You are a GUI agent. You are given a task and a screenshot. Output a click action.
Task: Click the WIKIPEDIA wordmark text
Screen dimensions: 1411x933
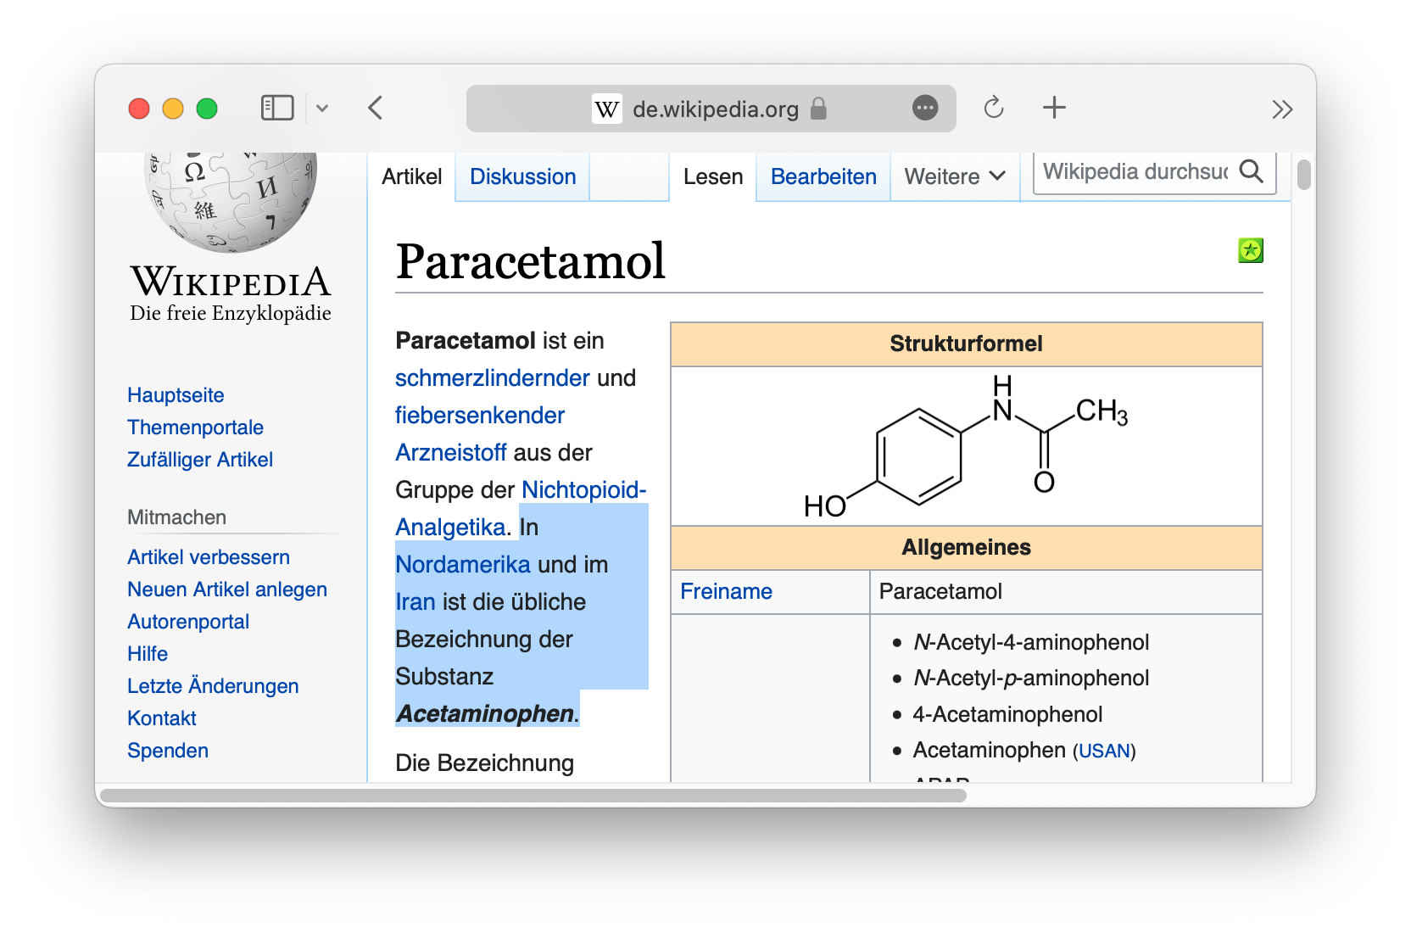(x=231, y=282)
